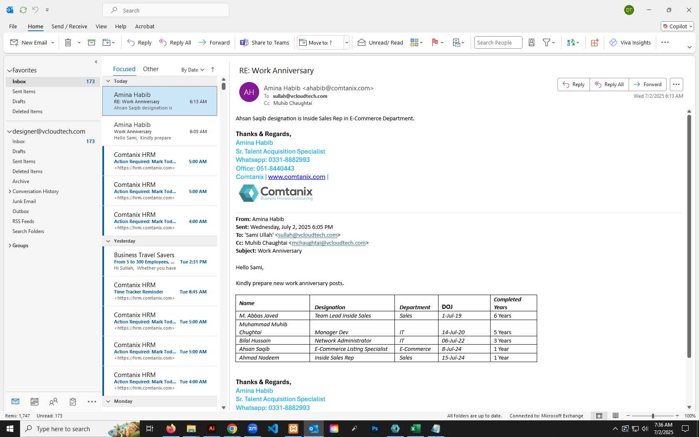Click sullah@vcloudtech.com email link
This screenshot has width=699, height=437.
(x=307, y=235)
